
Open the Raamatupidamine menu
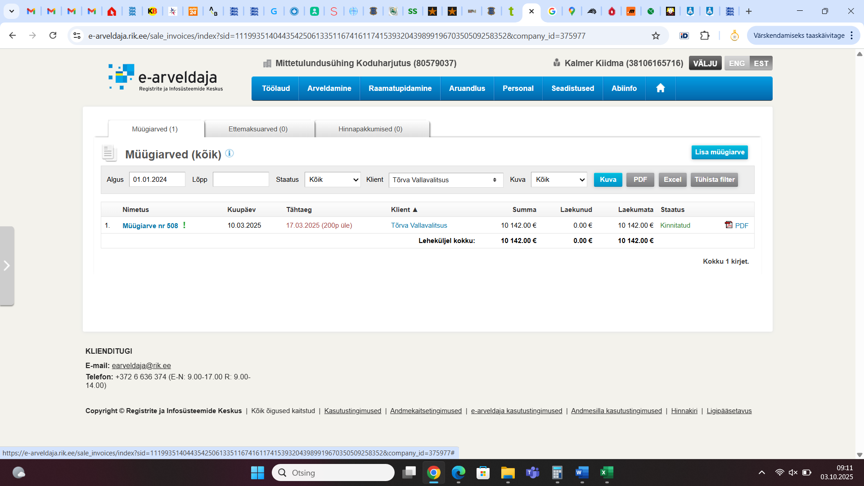pos(400,88)
